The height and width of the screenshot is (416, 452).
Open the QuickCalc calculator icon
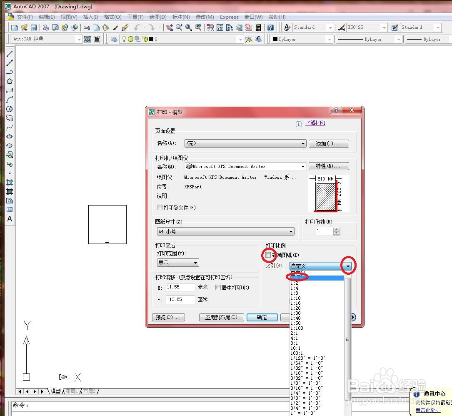coord(258,28)
